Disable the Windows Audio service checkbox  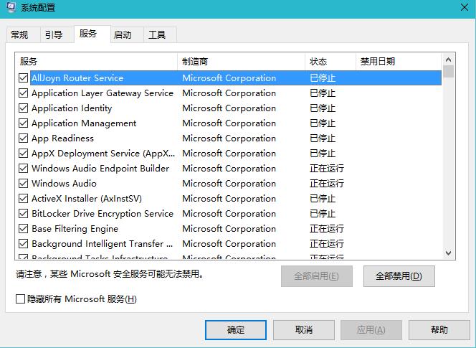[x=24, y=184]
